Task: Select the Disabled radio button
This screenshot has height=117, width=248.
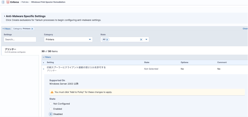Action: [51, 114]
